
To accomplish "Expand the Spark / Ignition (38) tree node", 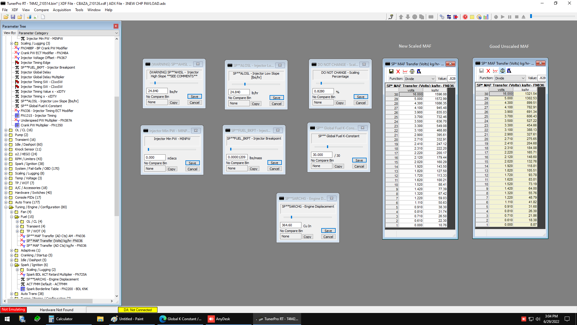I will coord(6,164).
